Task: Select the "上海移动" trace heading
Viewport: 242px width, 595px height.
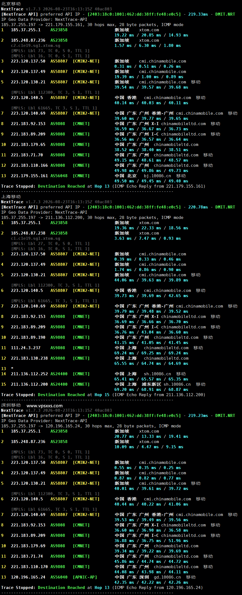Action: point(11,197)
